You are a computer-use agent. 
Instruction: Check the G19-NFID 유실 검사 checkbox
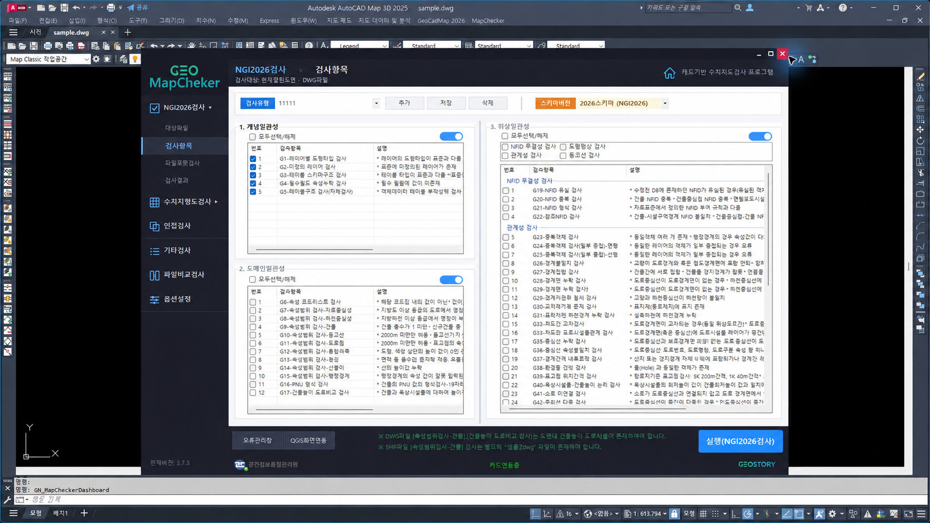[x=506, y=191]
